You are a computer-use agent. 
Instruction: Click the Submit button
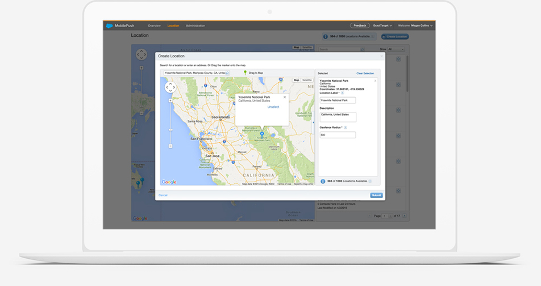376,195
